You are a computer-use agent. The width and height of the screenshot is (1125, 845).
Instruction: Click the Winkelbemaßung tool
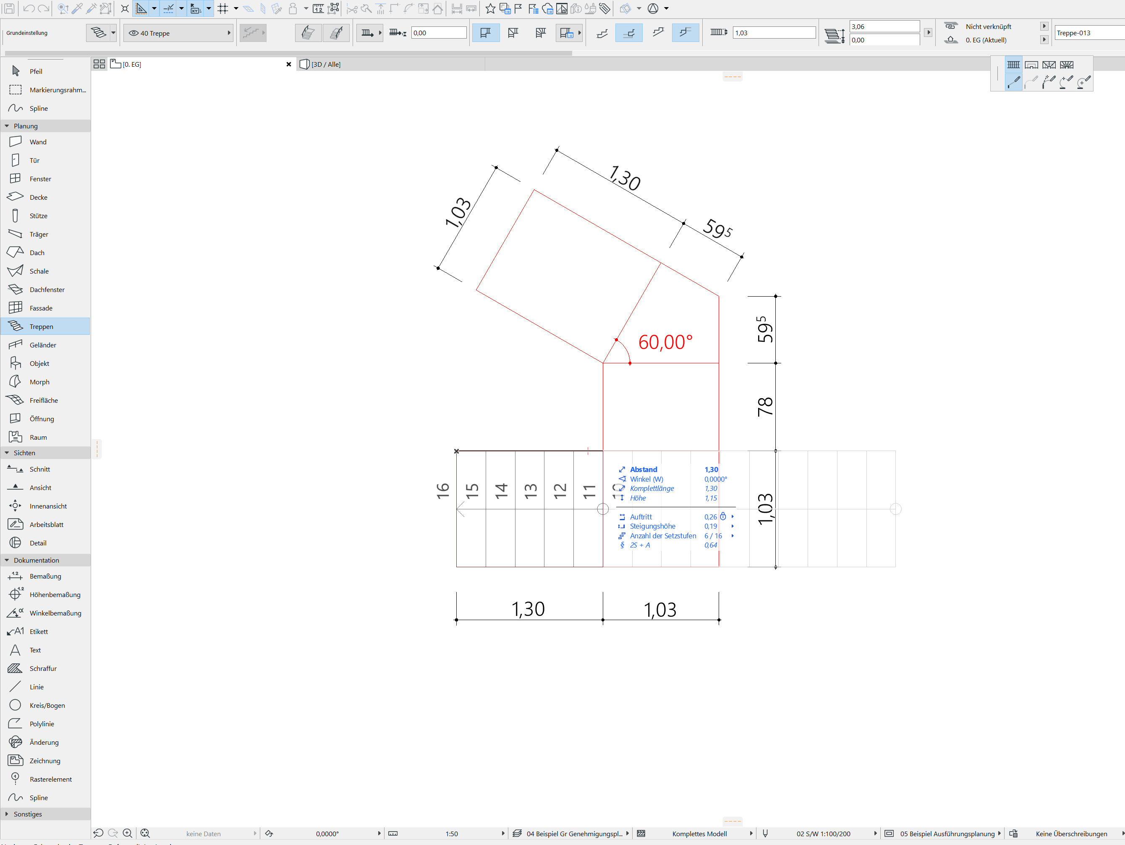[x=55, y=613]
